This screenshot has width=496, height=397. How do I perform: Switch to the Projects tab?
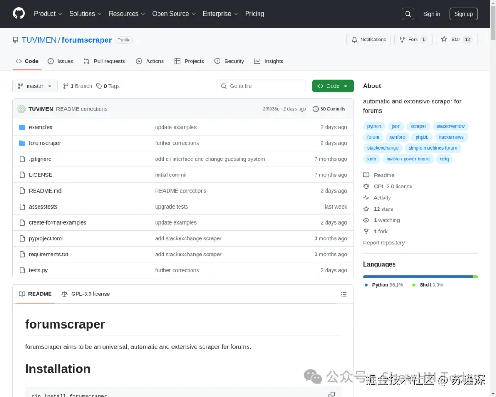pyautogui.click(x=189, y=62)
